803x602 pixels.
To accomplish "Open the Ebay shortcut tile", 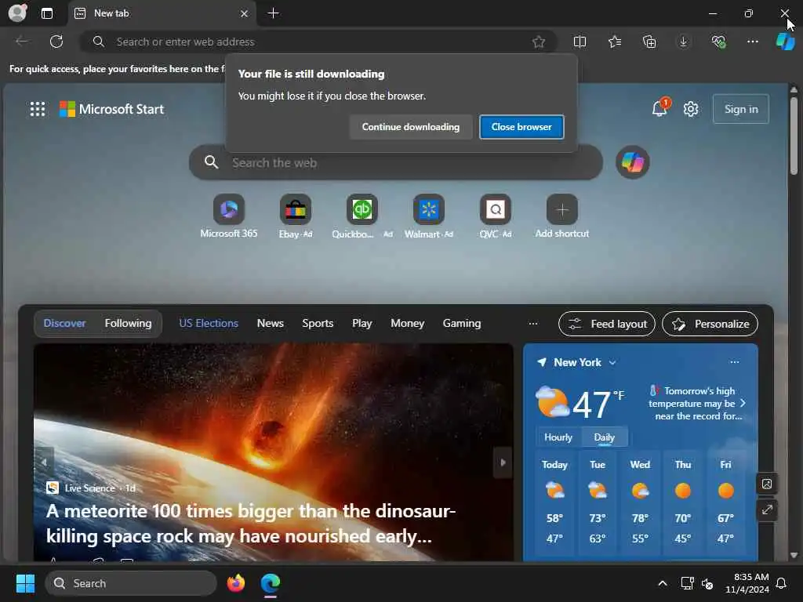I will pyautogui.click(x=296, y=216).
